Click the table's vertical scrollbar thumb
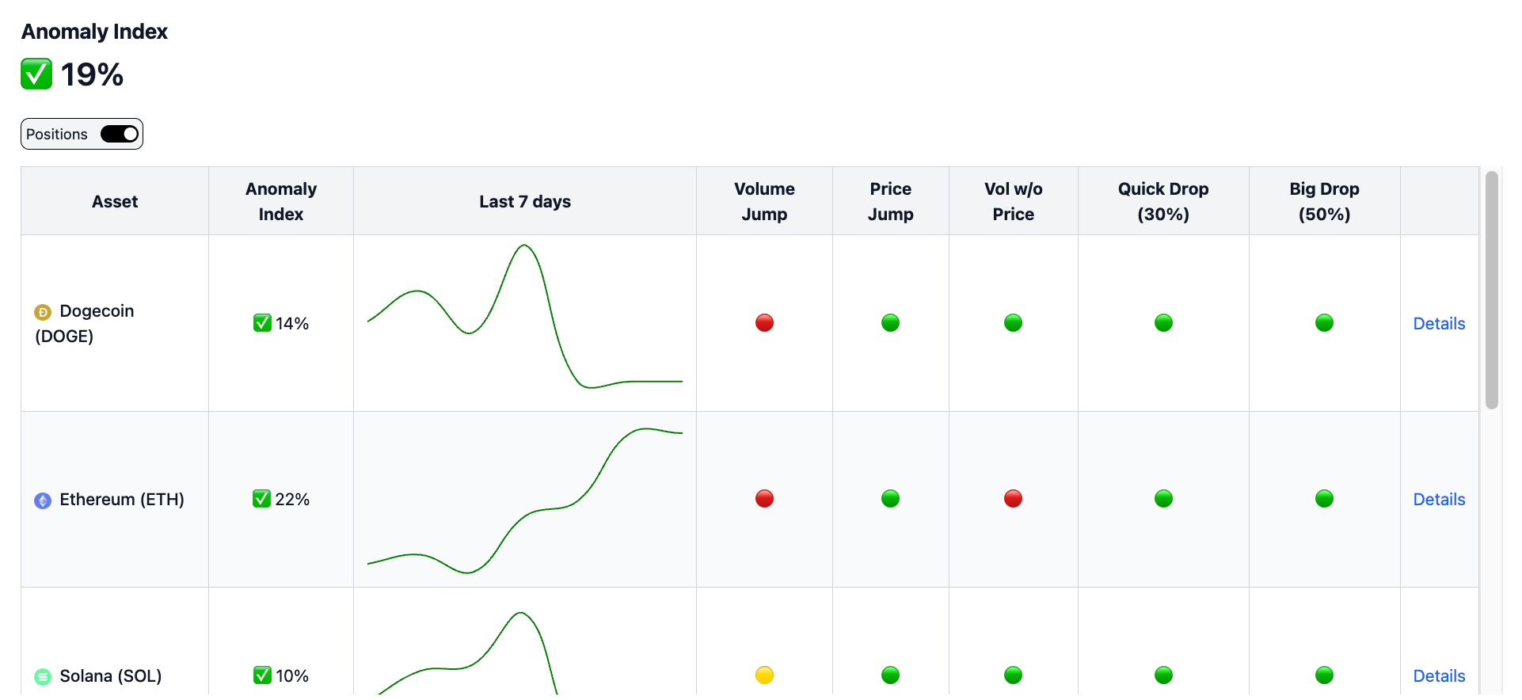The width and height of the screenshot is (1522, 700). click(1492, 290)
